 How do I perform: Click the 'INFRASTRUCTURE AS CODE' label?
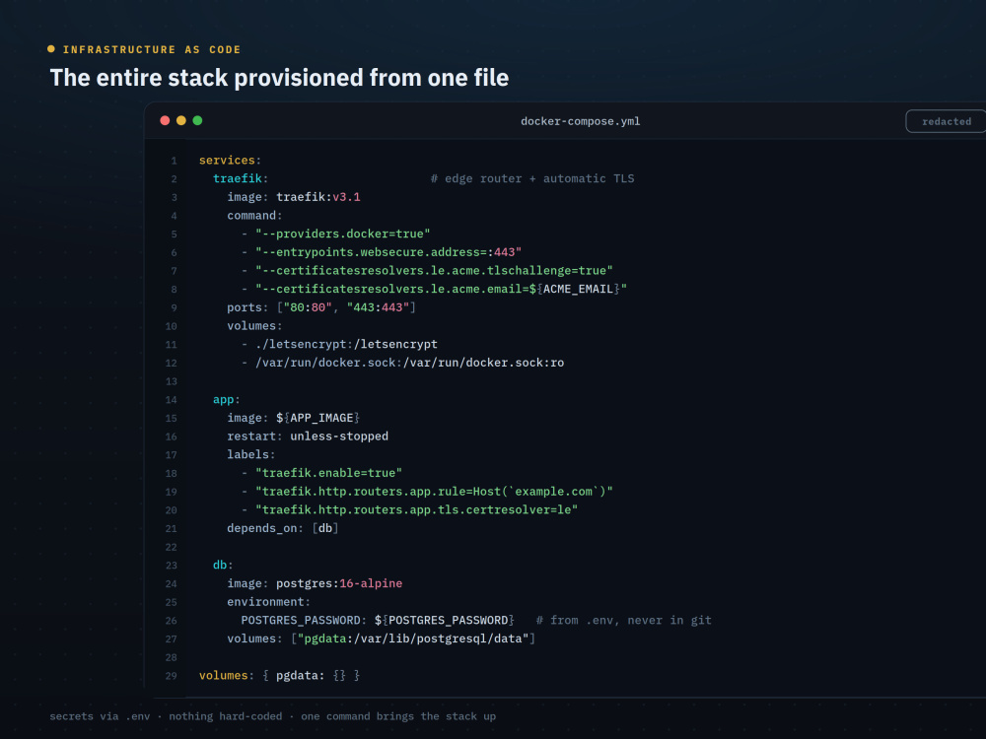click(x=152, y=49)
